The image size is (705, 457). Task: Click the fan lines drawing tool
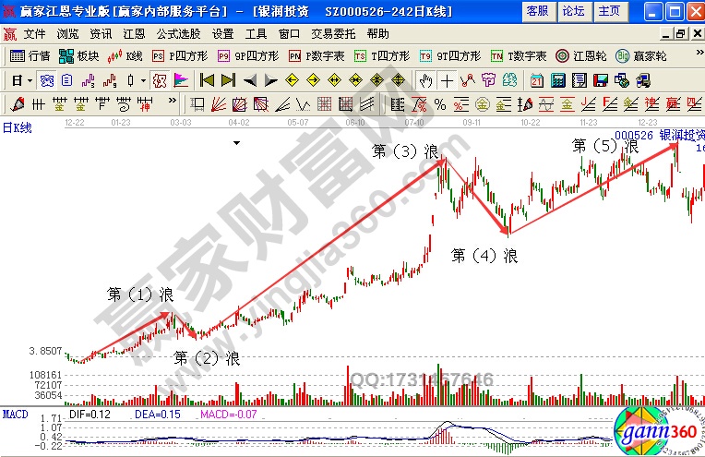click(221, 103)
